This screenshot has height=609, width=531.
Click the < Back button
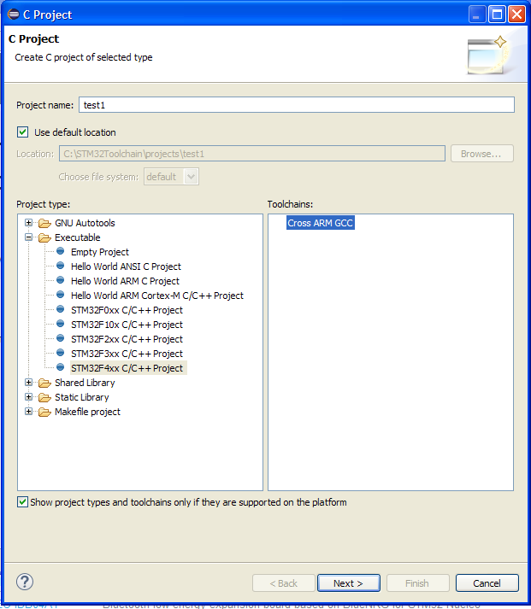point(284,583)
